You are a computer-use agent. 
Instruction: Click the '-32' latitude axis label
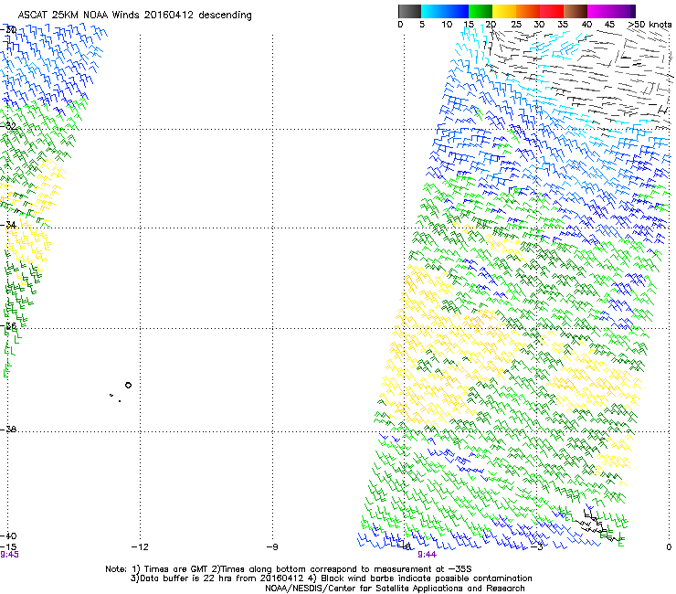8,126
